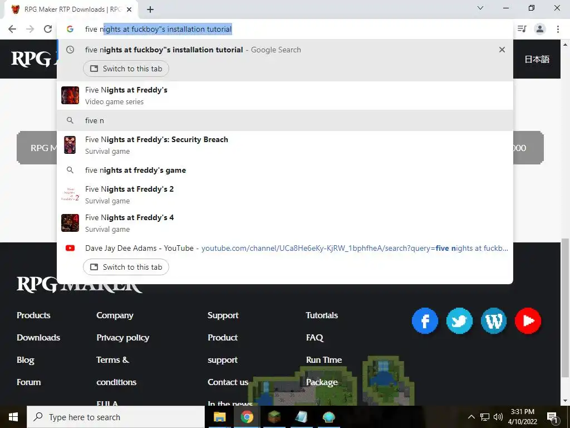Open the Windows Start menu
The height and width of the screenshot is (428, 570).
pyautogui.click(x=13, y=417)
